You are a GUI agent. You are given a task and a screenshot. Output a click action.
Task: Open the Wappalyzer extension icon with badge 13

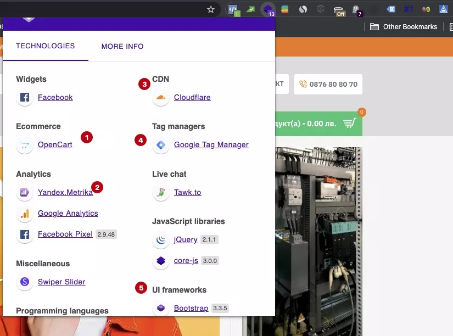pyautogui.click(x=268, y=9)
